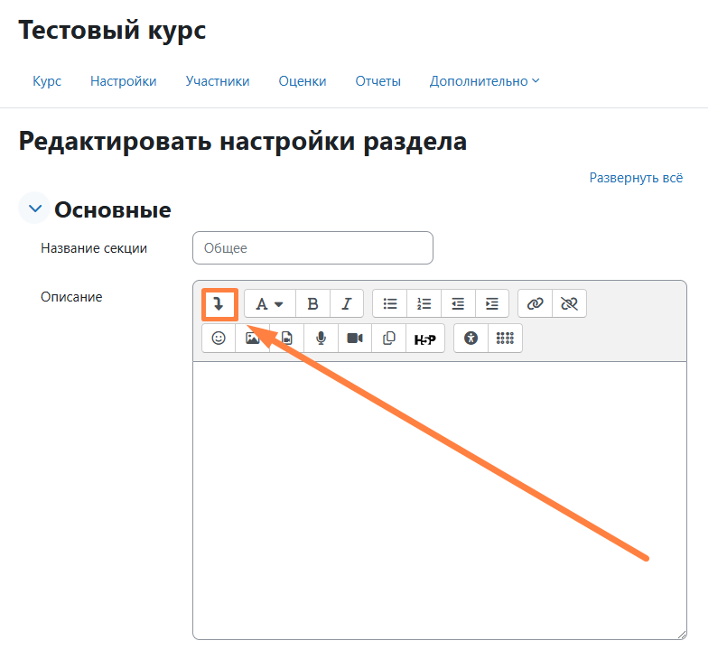
Task: Click the record audio microphone icon
Action: pyautogui.click(x=321, y=339)
